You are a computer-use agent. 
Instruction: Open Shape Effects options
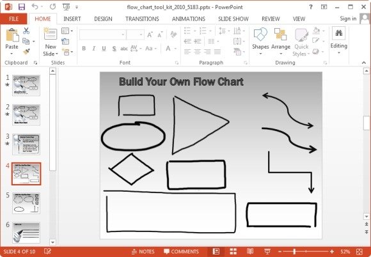pos(316,51)
